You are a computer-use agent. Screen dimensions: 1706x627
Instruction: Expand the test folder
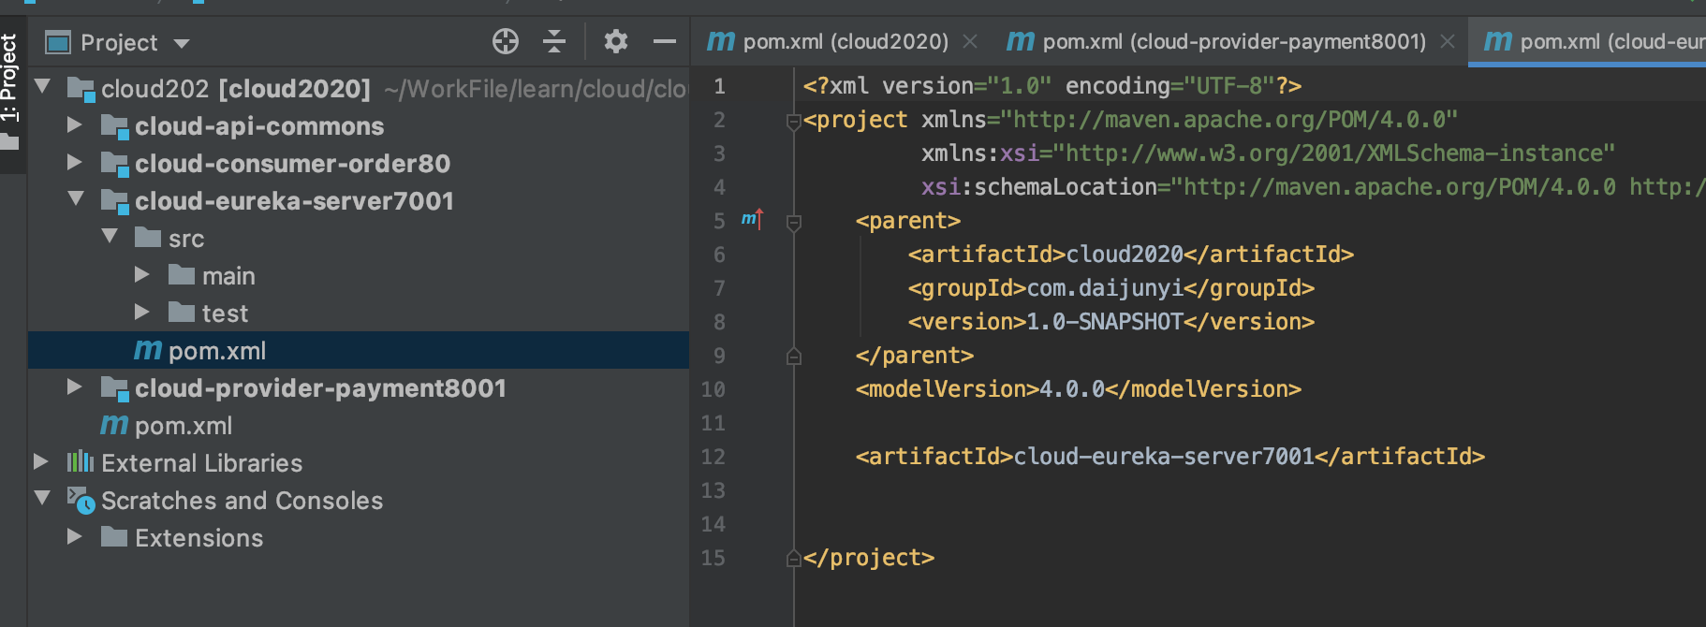tap(142, 312)
